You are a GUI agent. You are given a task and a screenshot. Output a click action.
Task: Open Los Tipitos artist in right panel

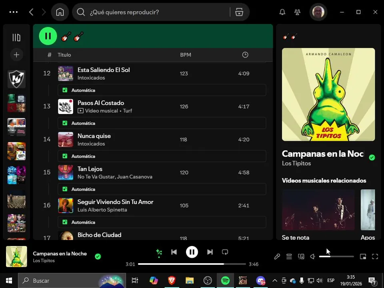296,163
